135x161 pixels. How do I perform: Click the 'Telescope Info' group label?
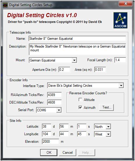(20, 32)
